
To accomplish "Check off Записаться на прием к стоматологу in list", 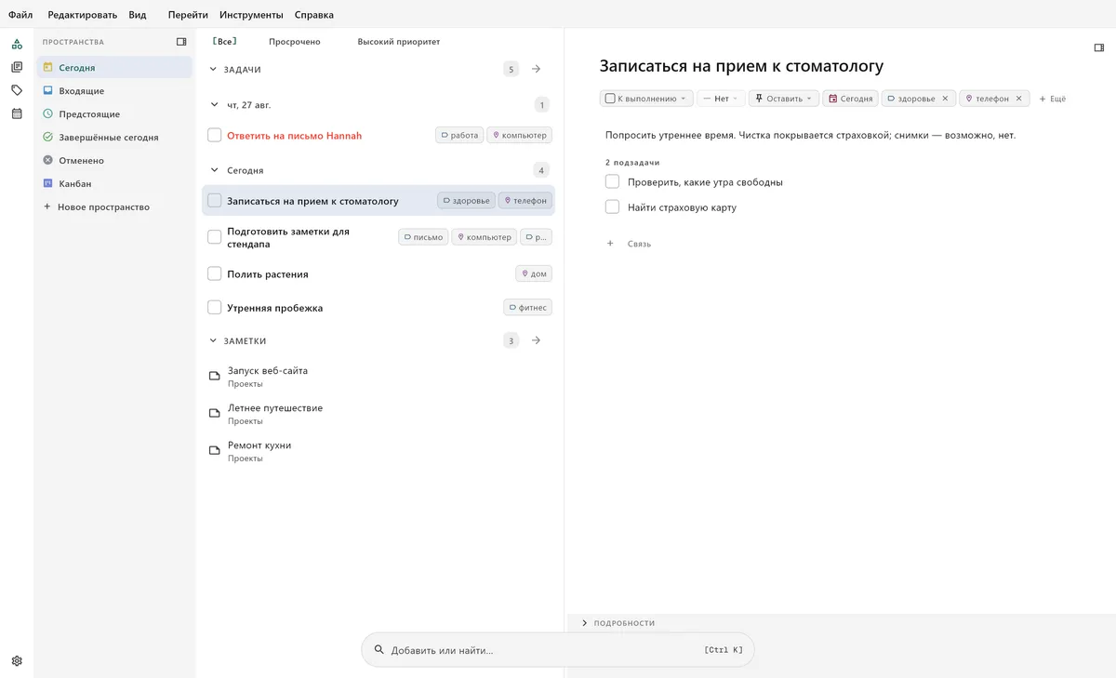I will (x=214, y=201).
